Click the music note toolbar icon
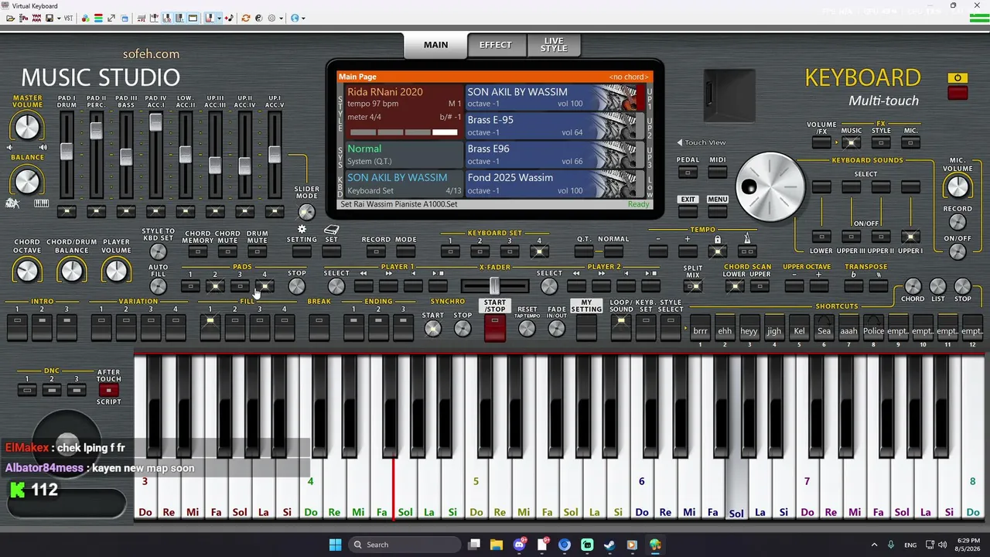Image resolution: width=990 pixels, height=557 pixels. [x=229, y=18]
